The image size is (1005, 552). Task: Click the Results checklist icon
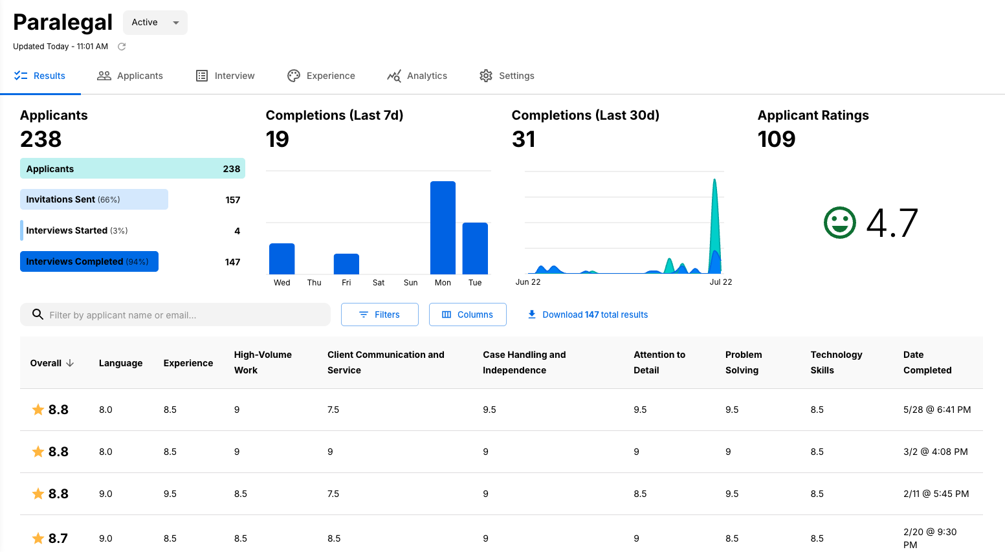21,76
